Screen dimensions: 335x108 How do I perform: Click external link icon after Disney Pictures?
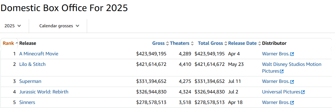pos(282,71)
